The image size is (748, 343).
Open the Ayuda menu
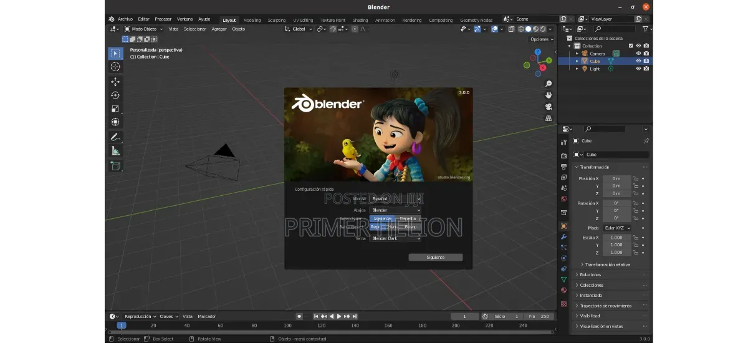(x=204, y=19)
